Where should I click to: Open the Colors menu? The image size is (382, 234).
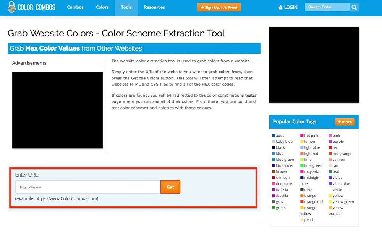coord(102,7)
